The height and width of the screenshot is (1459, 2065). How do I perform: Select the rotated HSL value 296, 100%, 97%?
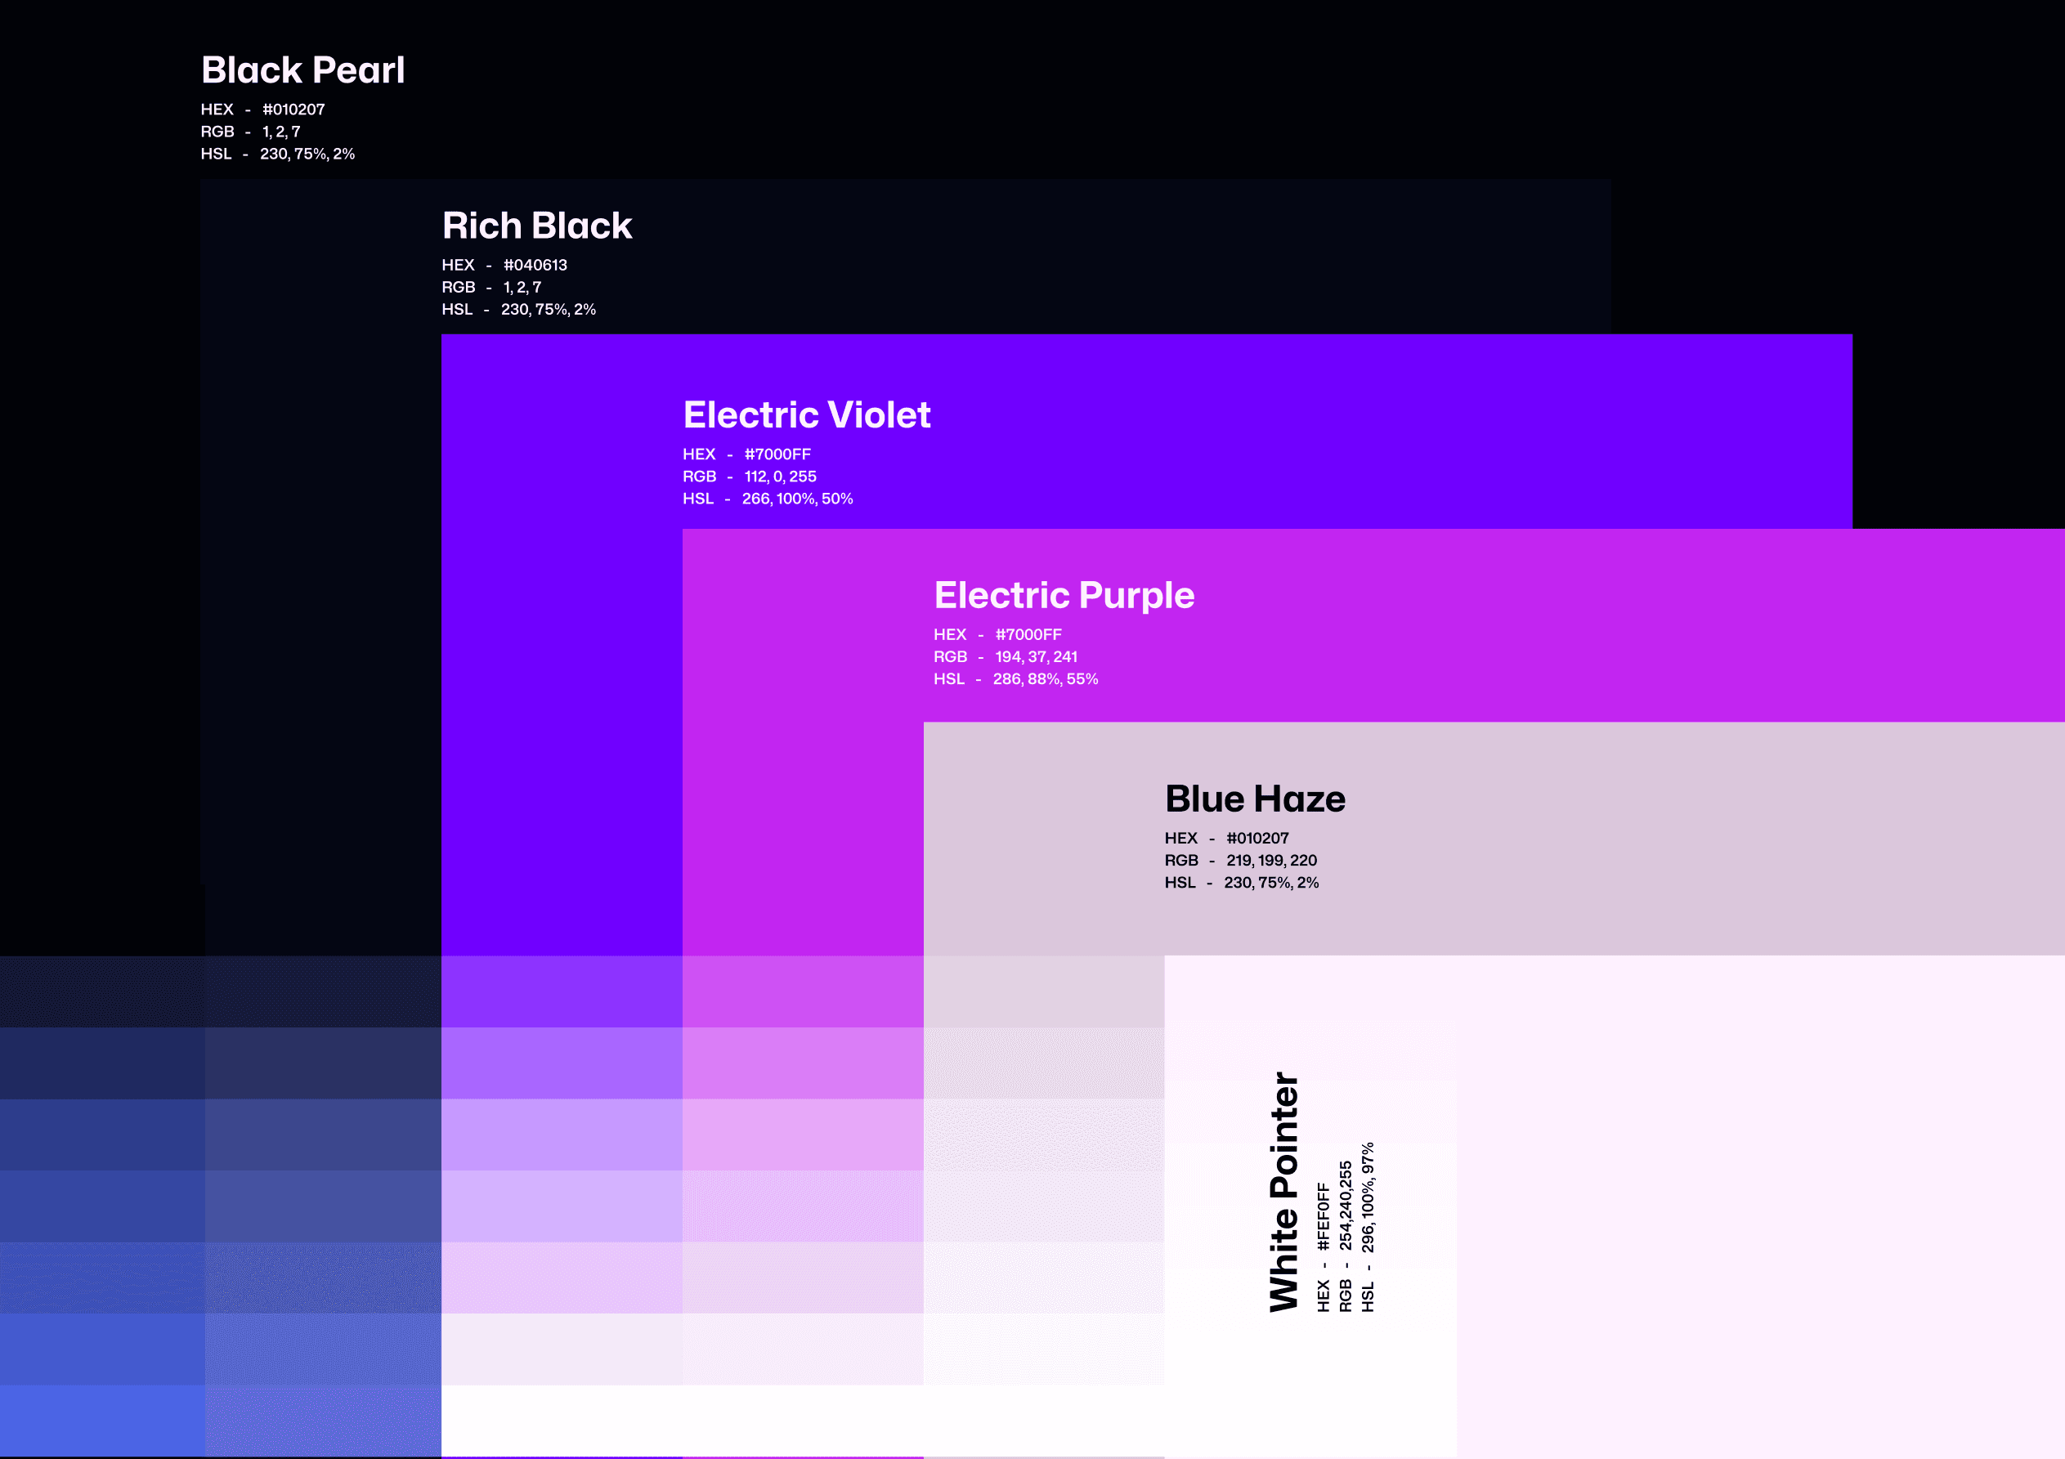click(x=1367, y=1197)
